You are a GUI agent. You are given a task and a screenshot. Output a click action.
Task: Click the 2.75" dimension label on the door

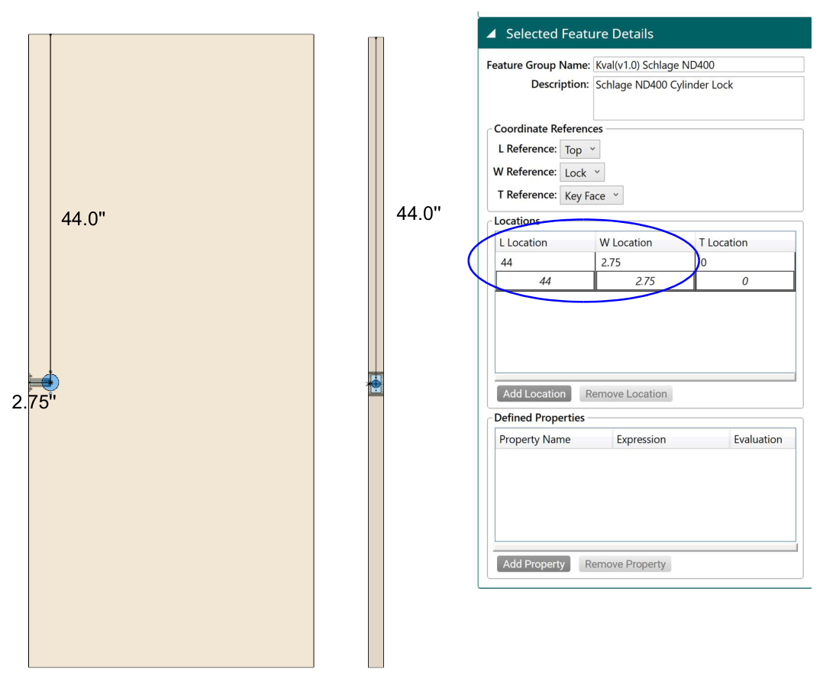coord(34,402)
